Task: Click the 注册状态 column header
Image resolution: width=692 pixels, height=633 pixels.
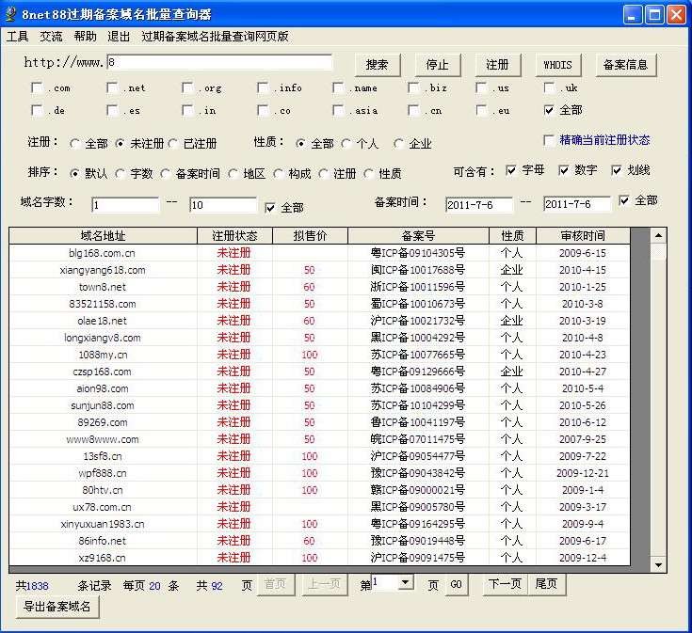Action: coord(234,236)
